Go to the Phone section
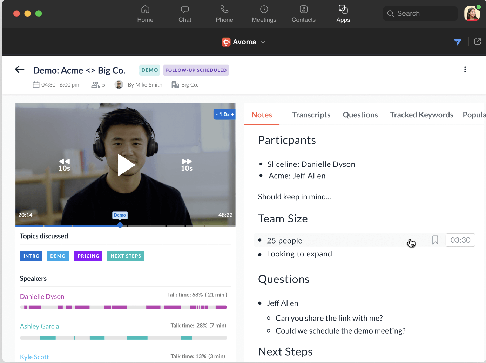 [224, 14]
